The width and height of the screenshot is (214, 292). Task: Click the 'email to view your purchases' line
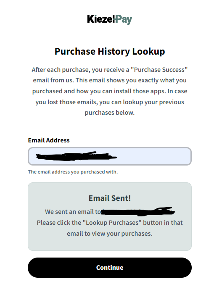(x=110, y=234)
